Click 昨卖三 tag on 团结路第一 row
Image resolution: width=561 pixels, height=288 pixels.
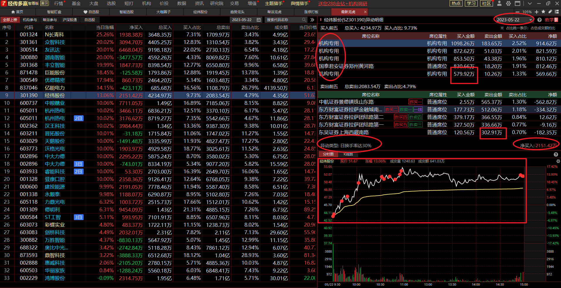coord(416,125)
